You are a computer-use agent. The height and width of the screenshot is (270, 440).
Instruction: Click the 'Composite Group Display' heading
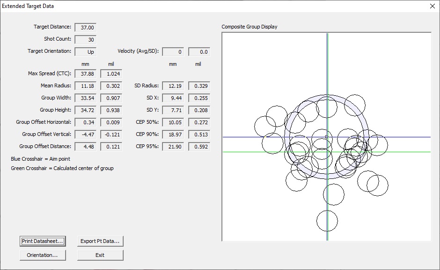click(249, 27)
